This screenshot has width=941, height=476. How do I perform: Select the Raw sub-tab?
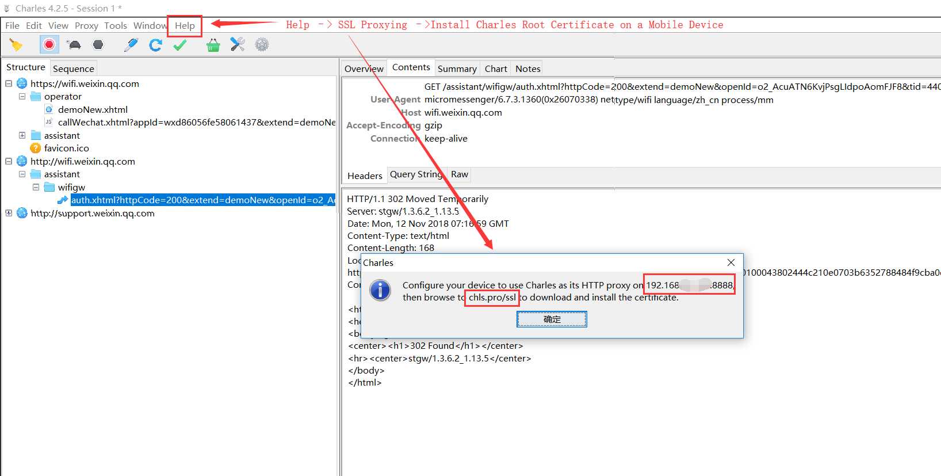(459, 174)
